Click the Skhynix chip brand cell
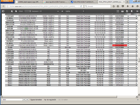The width and height of the screenshot is (140, 105). click(x=68, y=48)
